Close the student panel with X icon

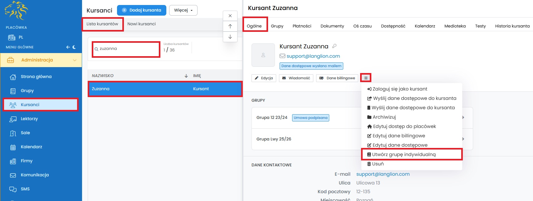tap(230, 16)
